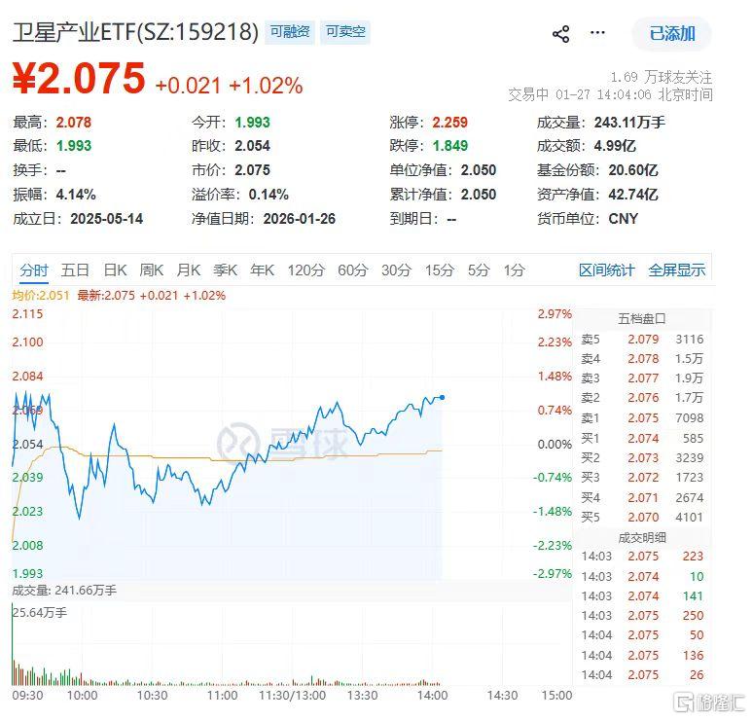Click the 涨停 value 2.259

[x=449, y=123]
